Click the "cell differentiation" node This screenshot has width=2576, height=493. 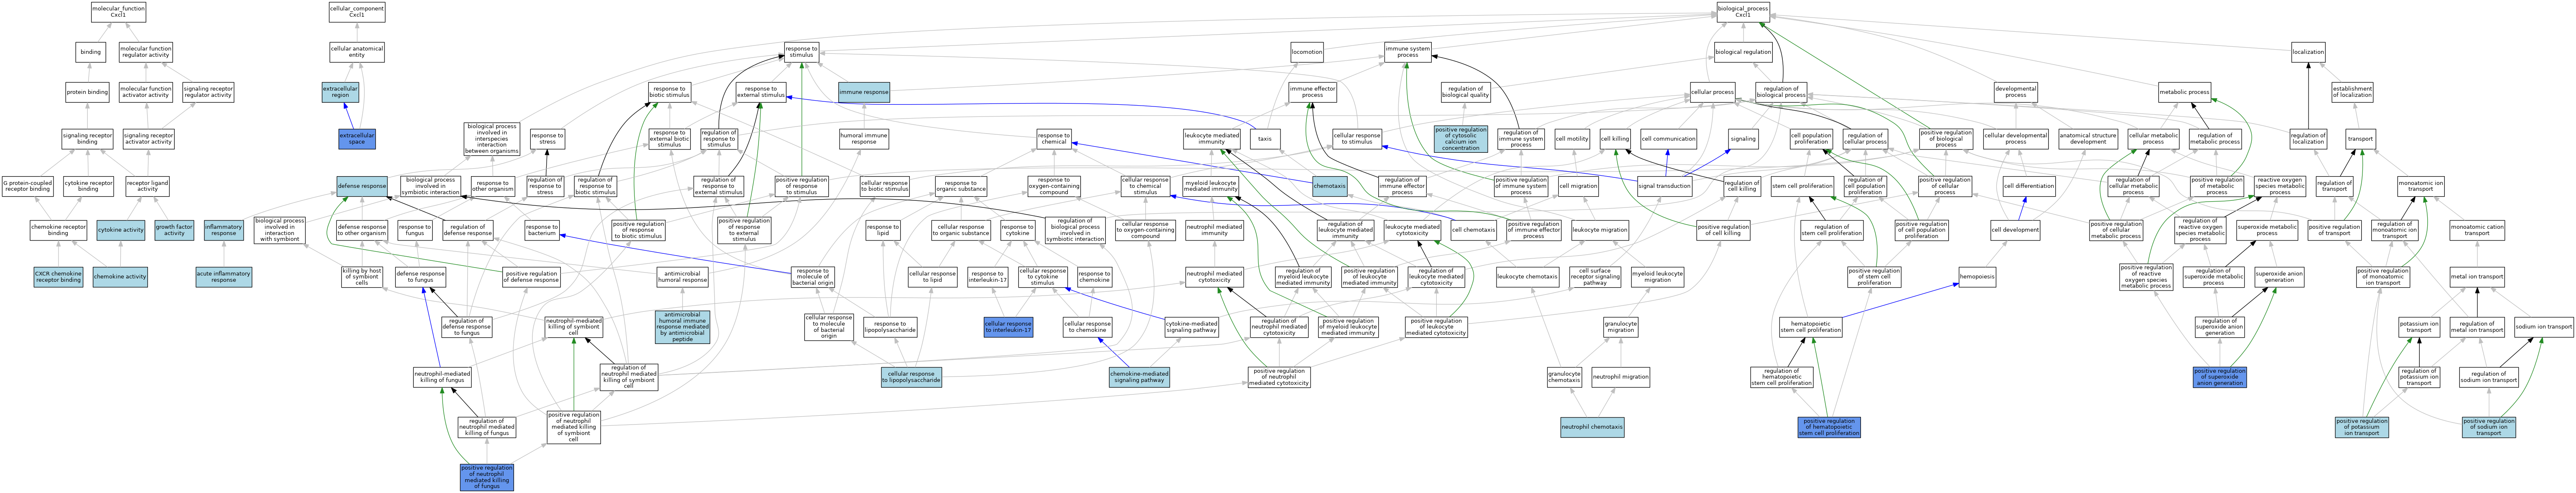2029,186
